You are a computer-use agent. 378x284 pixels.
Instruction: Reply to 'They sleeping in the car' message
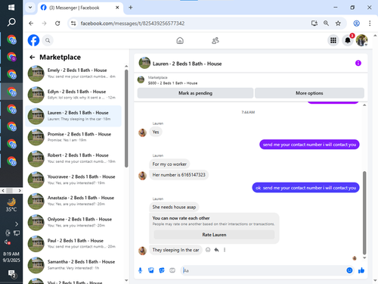[x=216, y=250]
